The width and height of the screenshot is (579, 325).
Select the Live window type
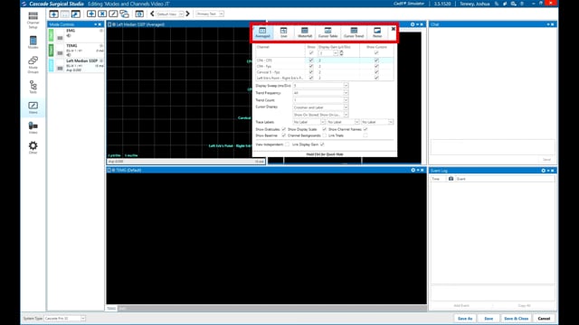(x=283, y=32)
